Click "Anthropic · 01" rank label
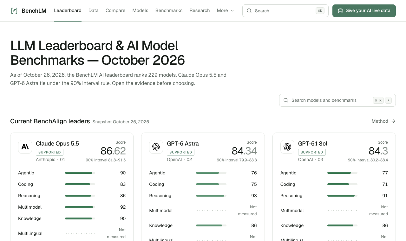The width and height of the screenshot is (406, 241). pos(50,160)
